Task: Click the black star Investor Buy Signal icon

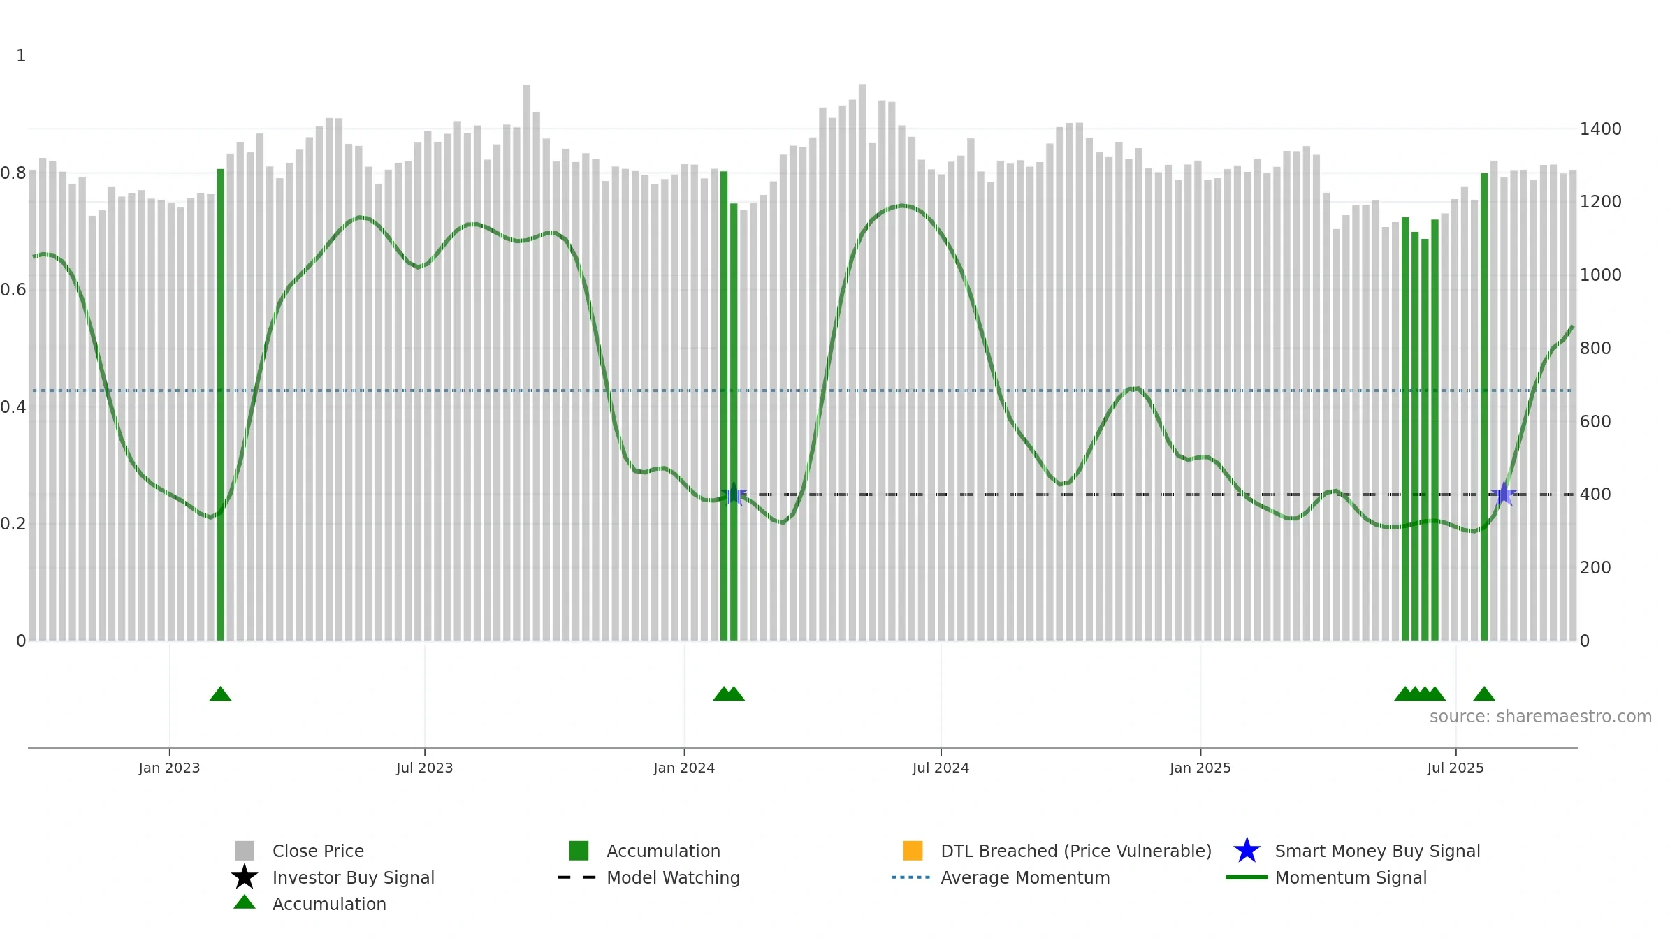Action: point(245,877)
